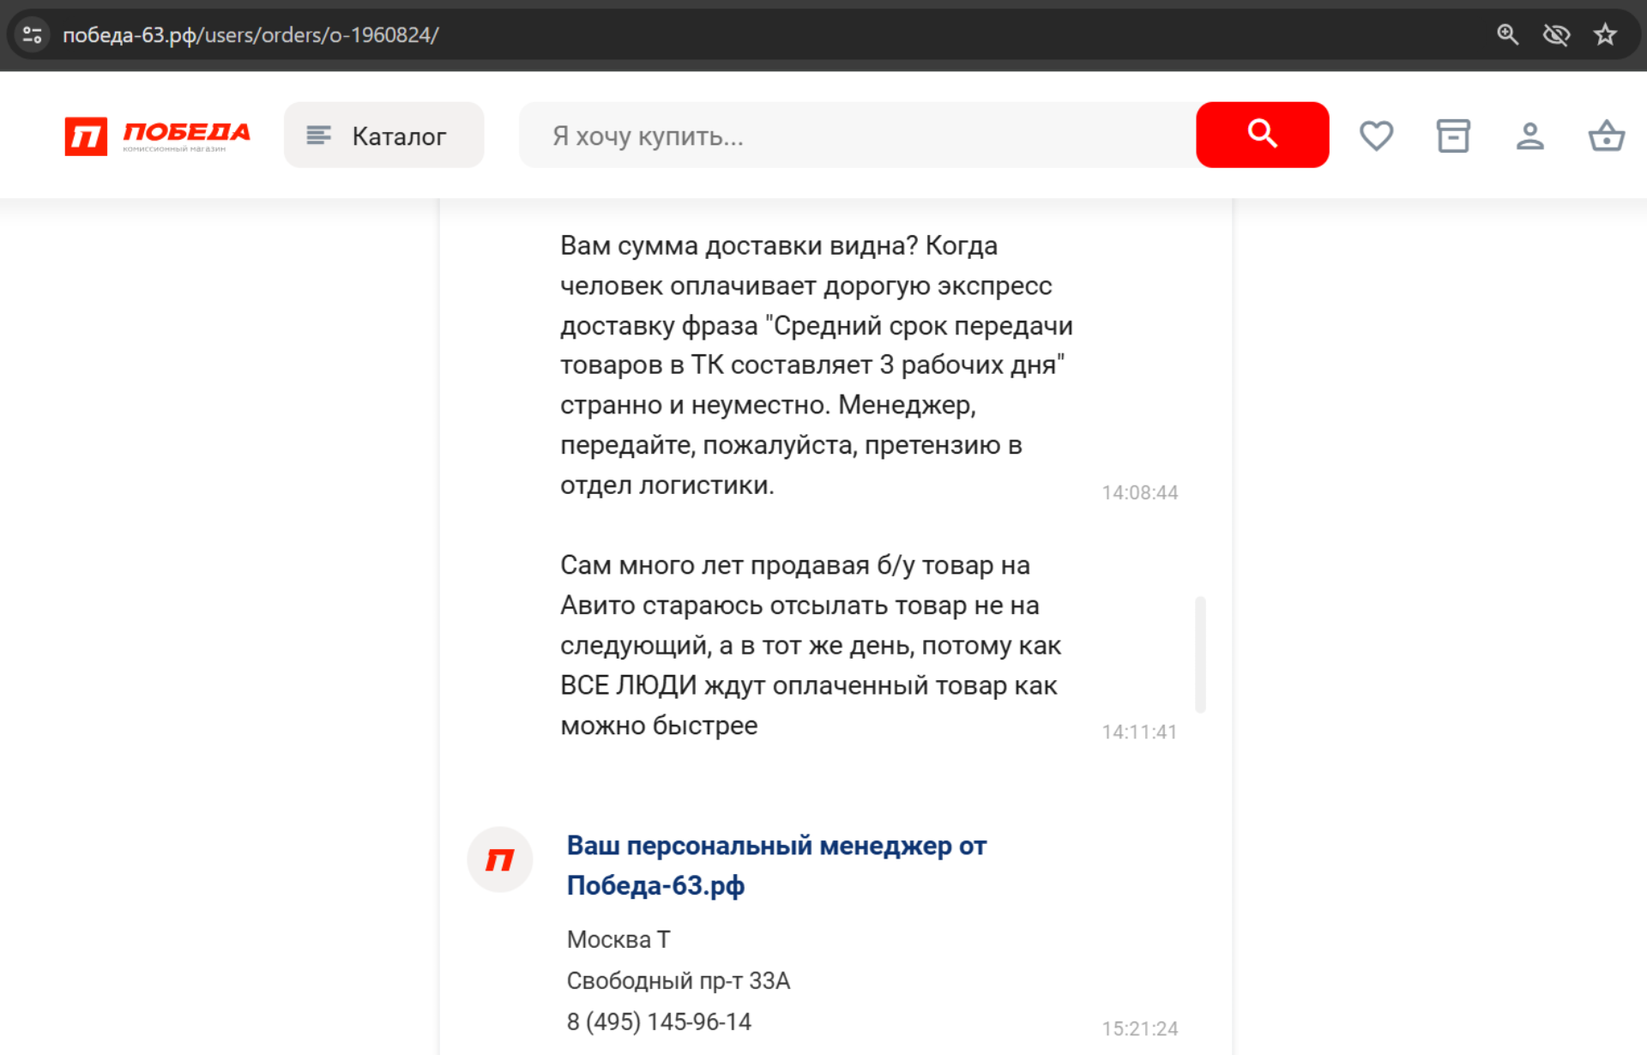Toggle the crossed-eye tracking protection icon
The width and height of the screenshot is (1647, 1055).
coord(1556,35)
